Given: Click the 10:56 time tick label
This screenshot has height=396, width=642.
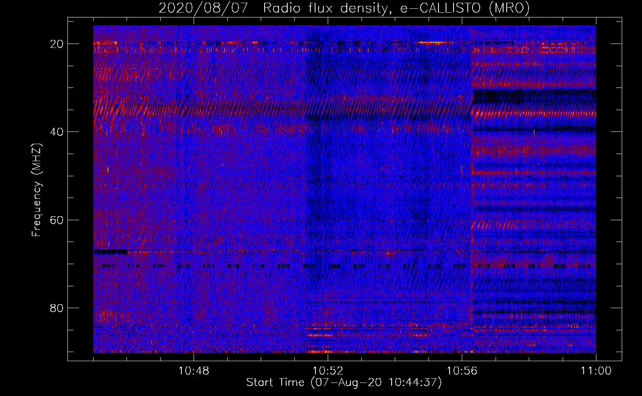Looking at the screenshot, I should pos(462,371).
